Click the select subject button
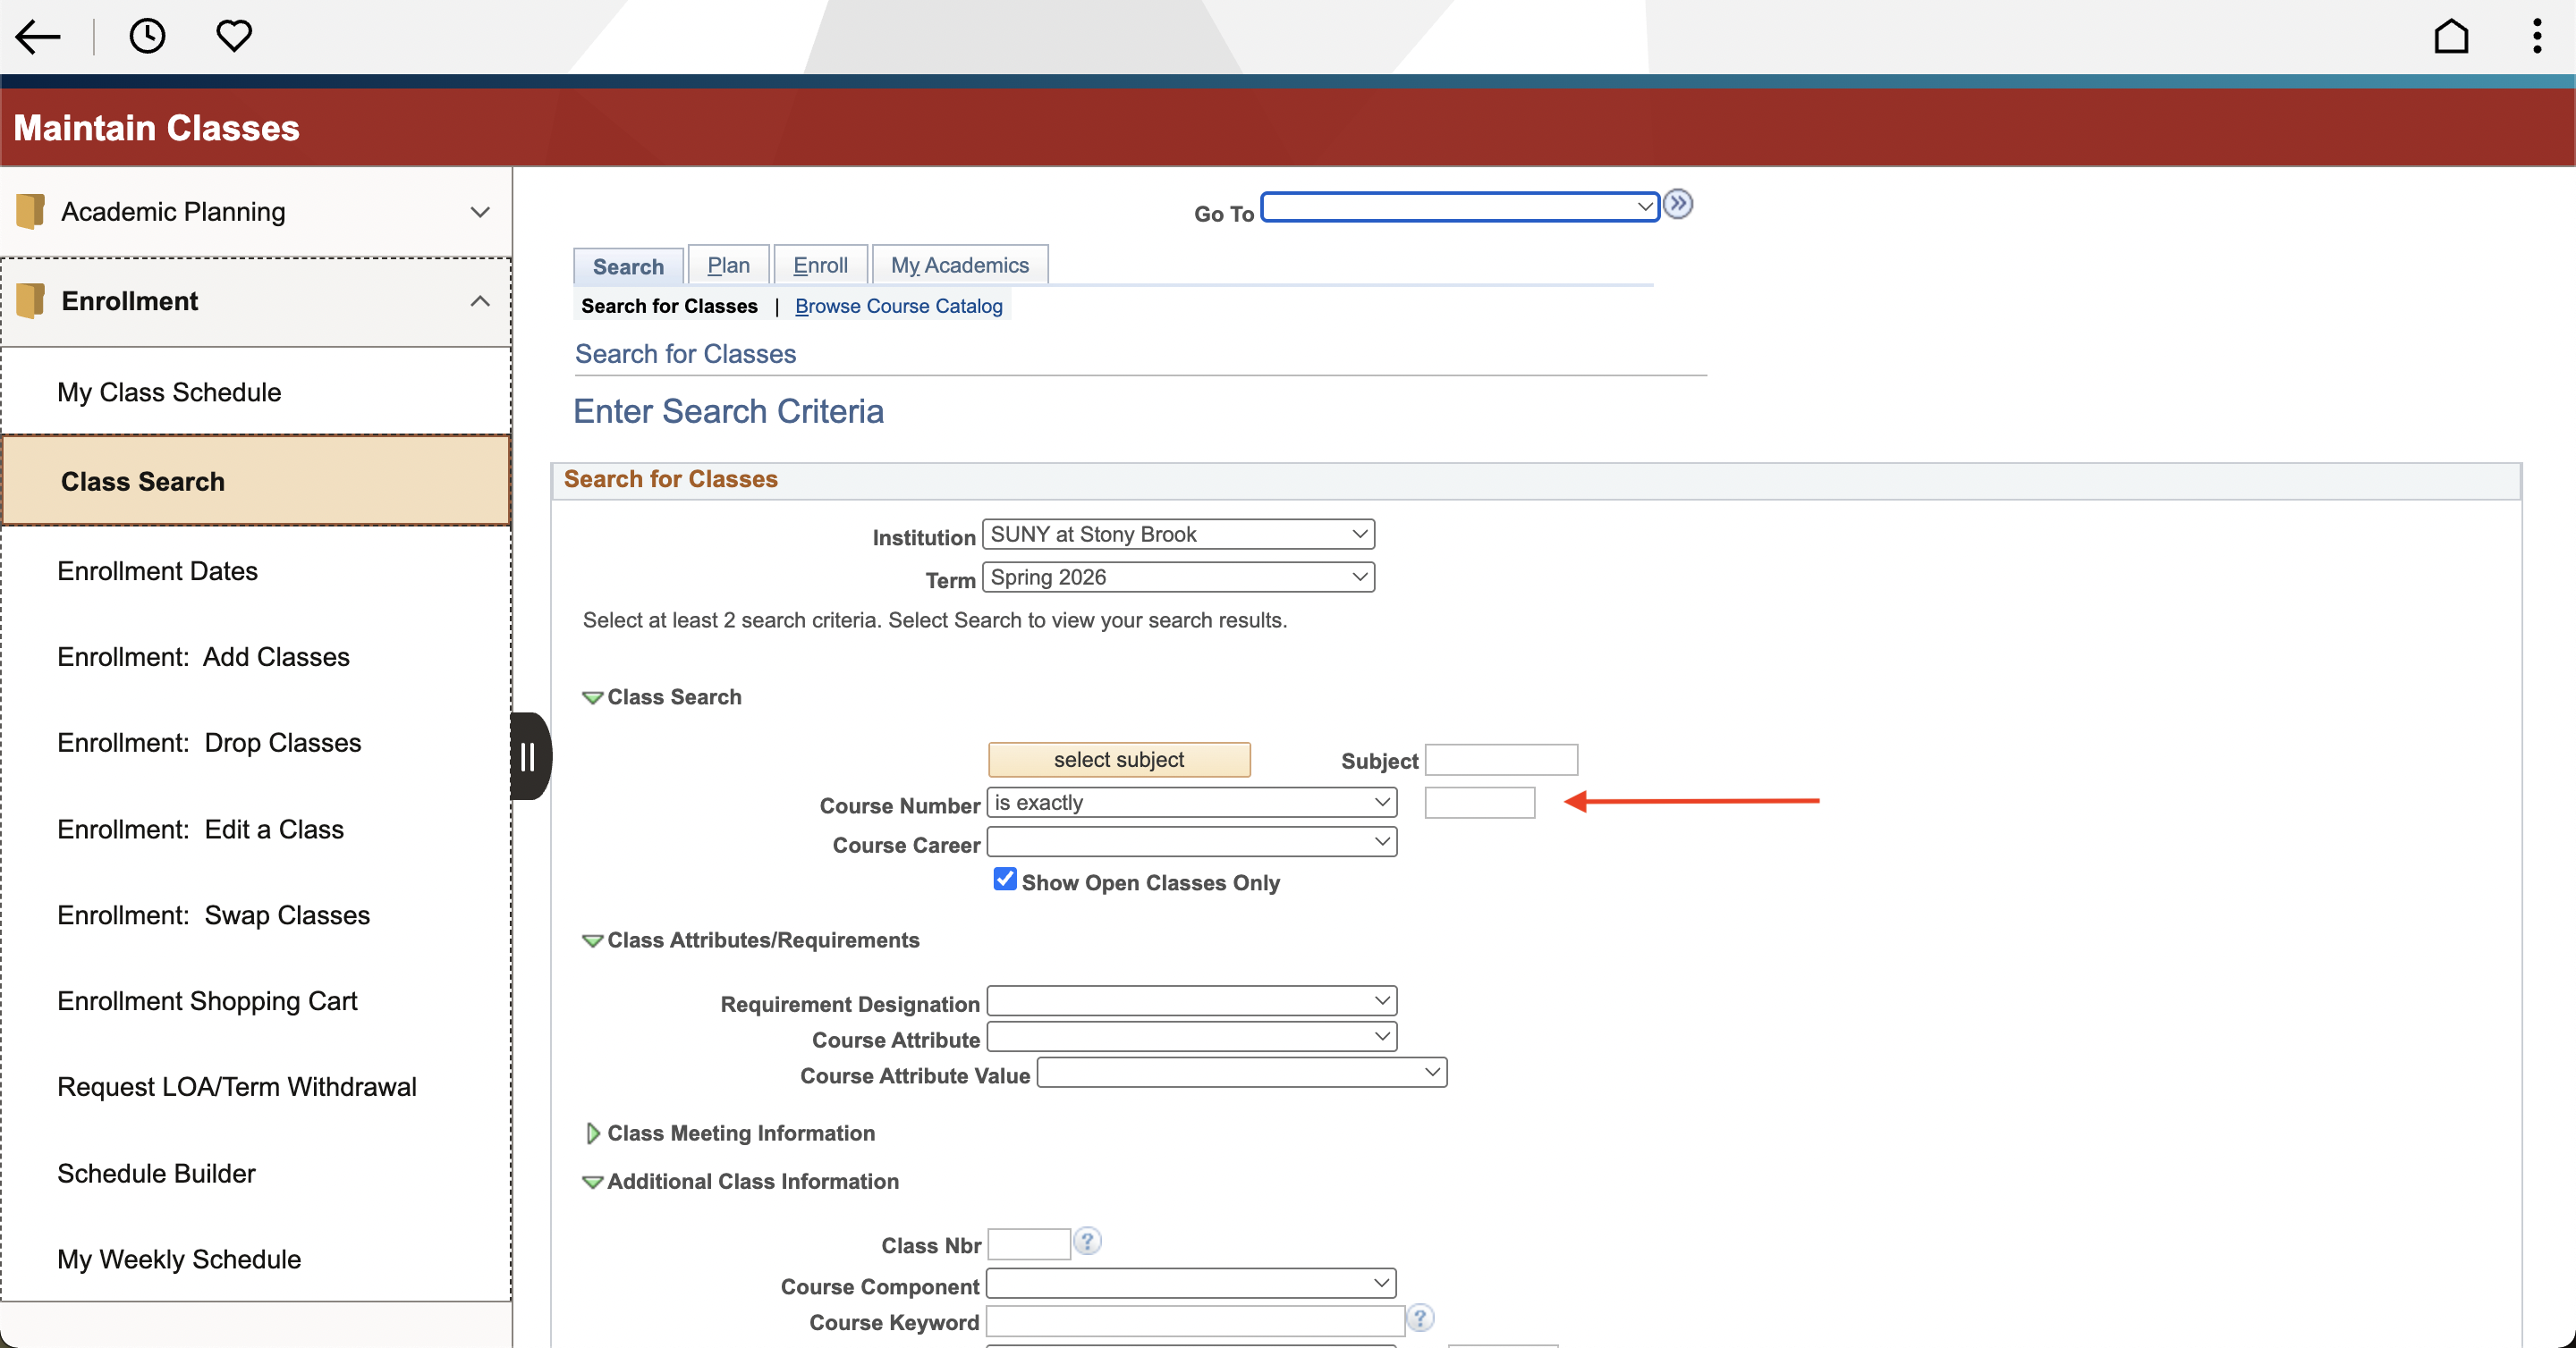Screen dimensions: 2576x1348 tap(1119, 760)
